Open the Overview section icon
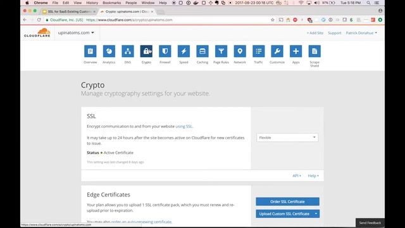405x228 pixels. [x=90, y=51]
